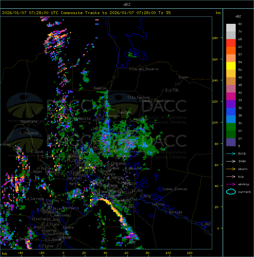Click the 'Ramblon' map label
This screenshot has height=257, width=254.
(100, 88)
